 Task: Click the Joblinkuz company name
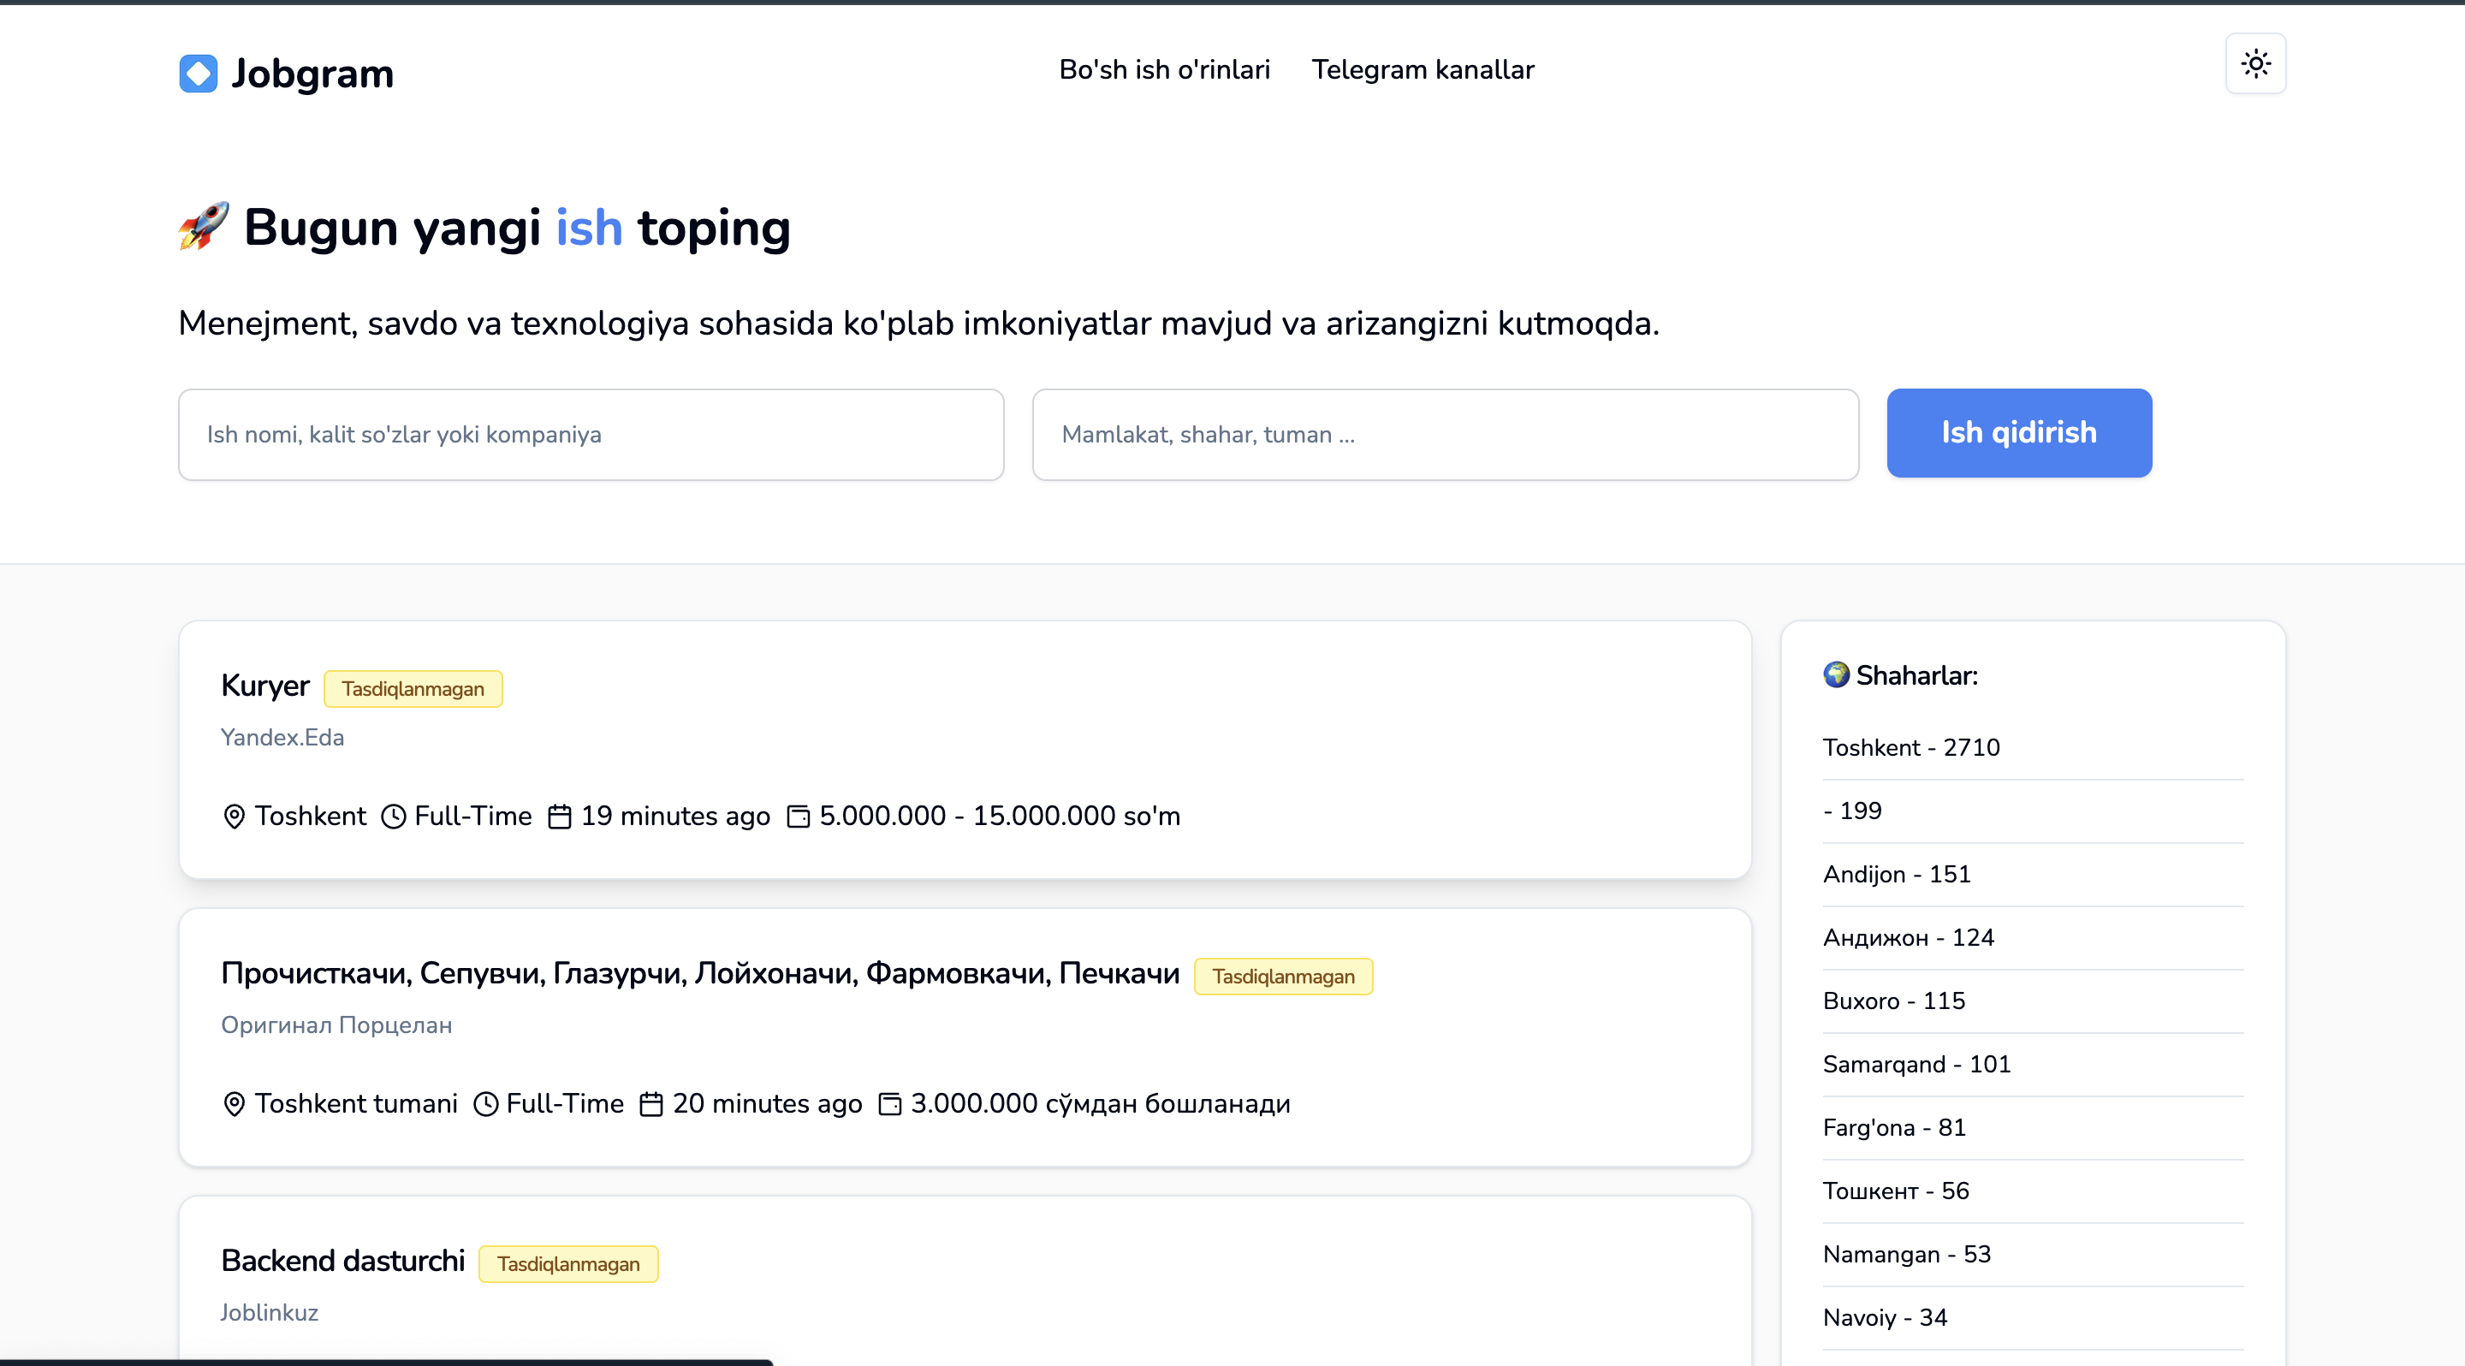point(269,1314)
